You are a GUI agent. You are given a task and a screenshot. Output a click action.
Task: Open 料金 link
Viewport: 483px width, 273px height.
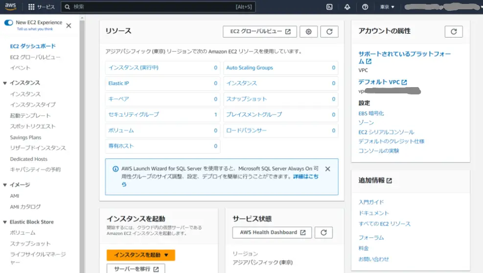(x=364, y=249)
